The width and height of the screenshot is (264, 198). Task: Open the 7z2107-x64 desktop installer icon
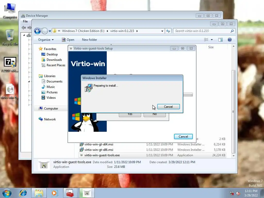[x=10, y=64]
